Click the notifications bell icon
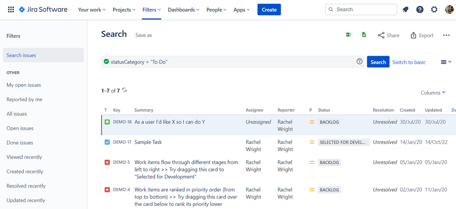 [x=405, y=10]
